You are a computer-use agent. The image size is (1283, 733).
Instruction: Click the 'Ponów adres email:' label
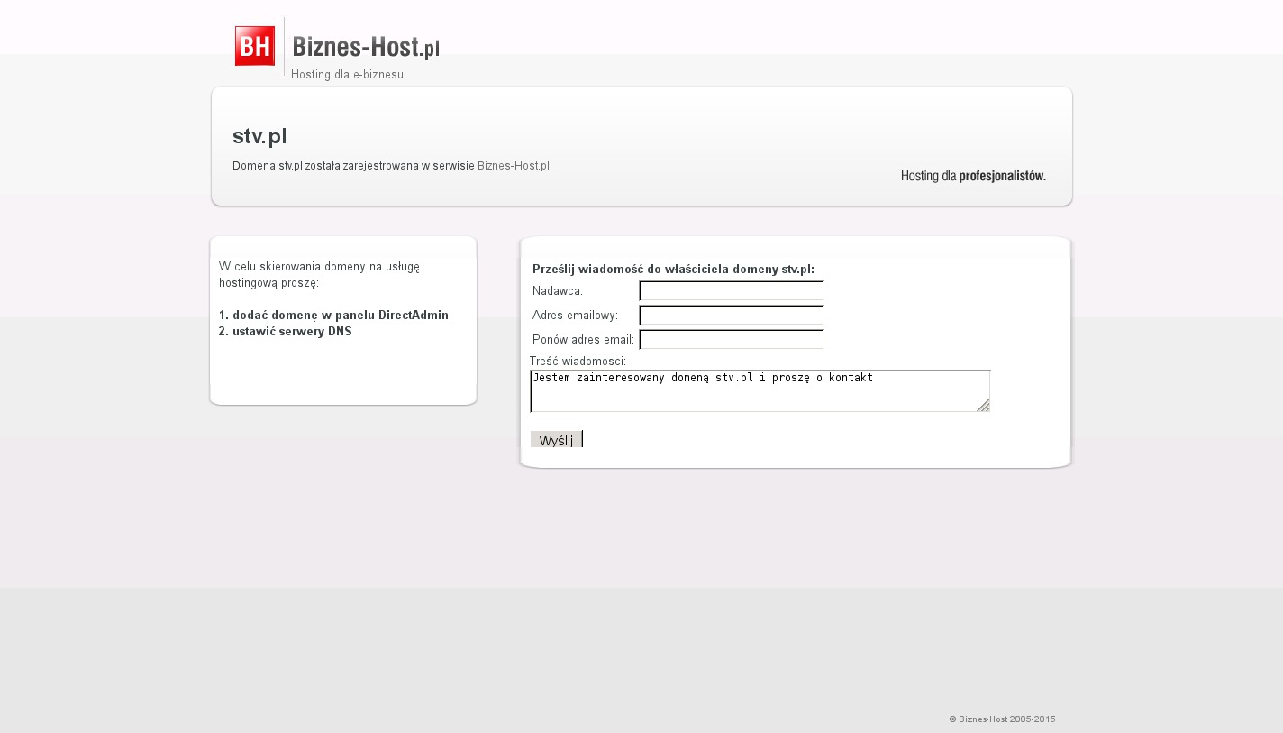point(583,340)
